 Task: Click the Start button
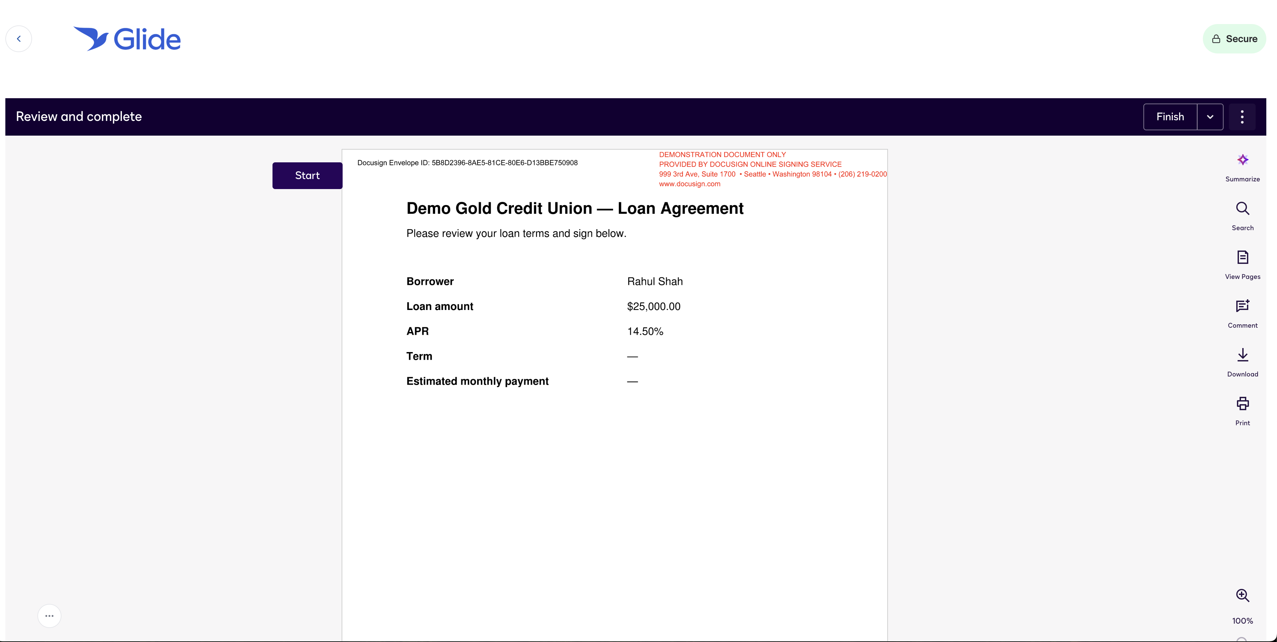(307, 175)
